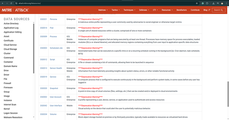Reload the page with refresh icon
Viewport: 229px width, 120px height.
[x=11, y=3]
